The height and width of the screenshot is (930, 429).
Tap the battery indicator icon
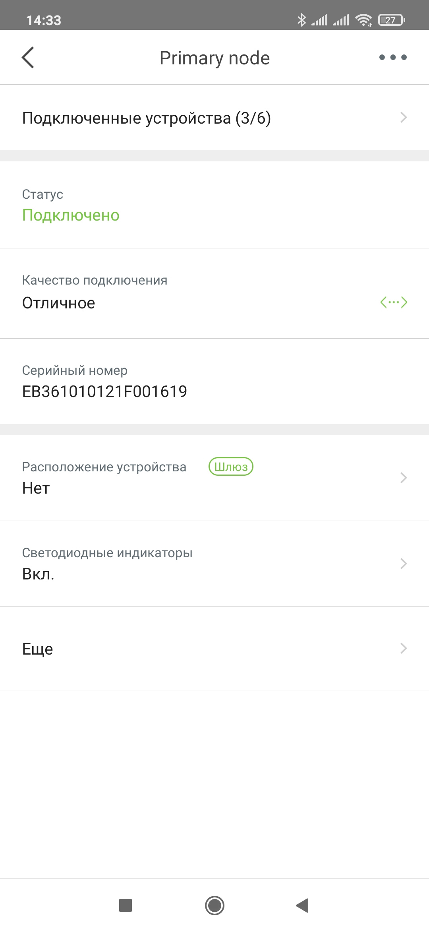(x=391, y=20)
